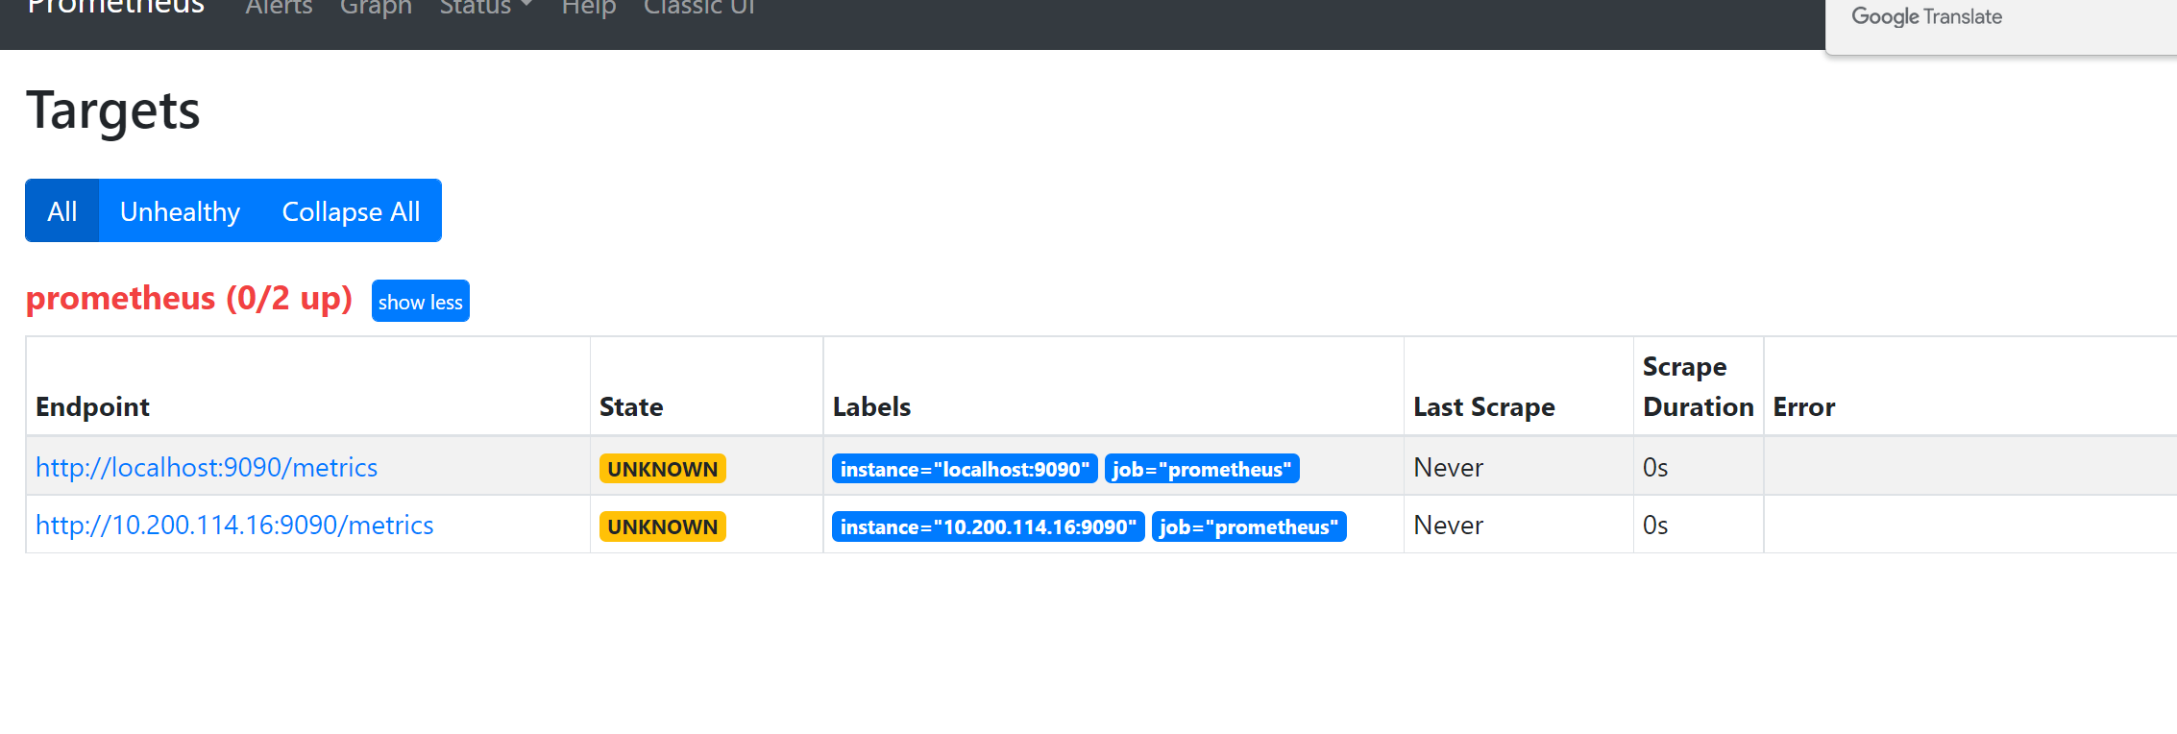
Task: Click the Prometheus brand link
Action: [115, 8]
